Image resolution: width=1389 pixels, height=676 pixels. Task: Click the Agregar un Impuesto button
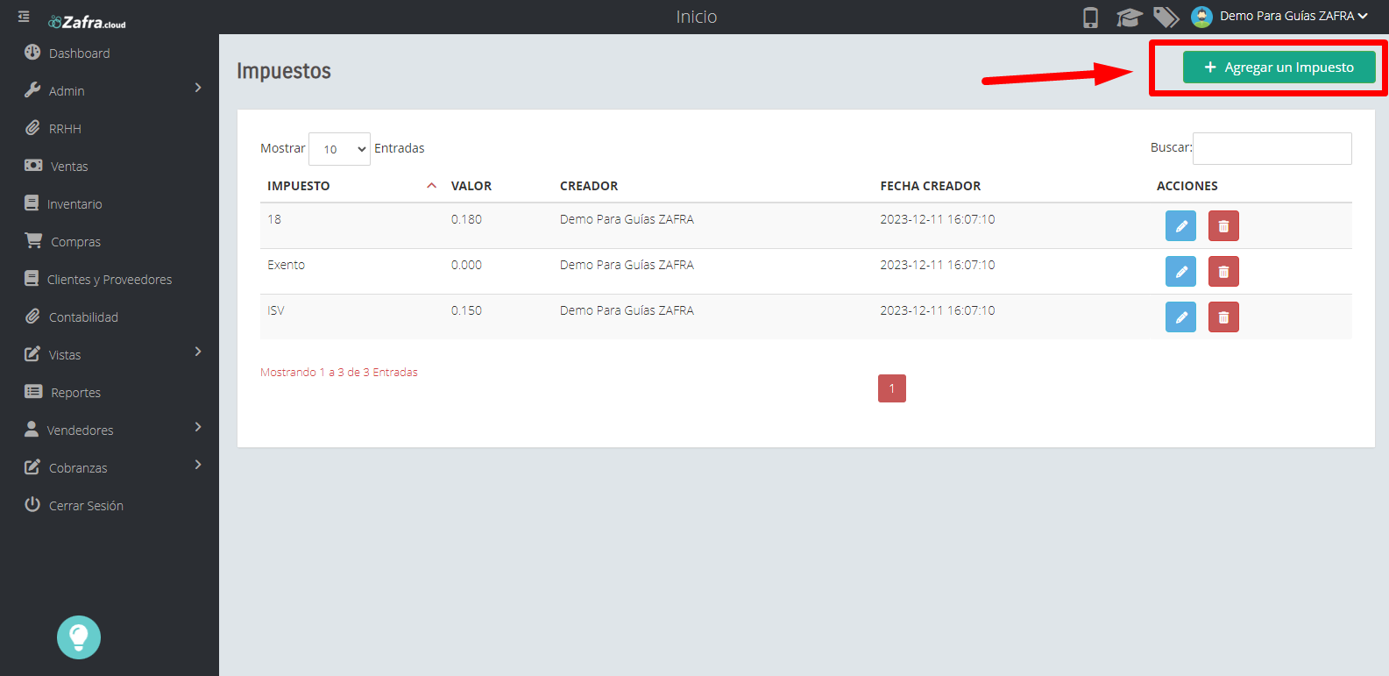point(1279,68)
